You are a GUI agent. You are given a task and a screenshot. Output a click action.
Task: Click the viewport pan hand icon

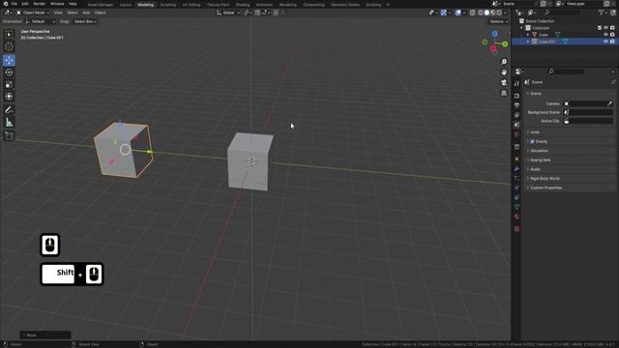(x=504, y=72)
